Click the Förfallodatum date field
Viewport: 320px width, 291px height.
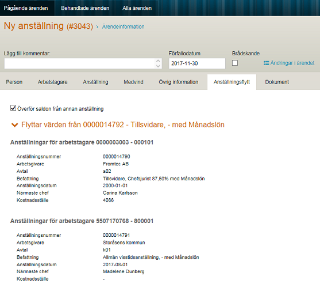point(197,63)
